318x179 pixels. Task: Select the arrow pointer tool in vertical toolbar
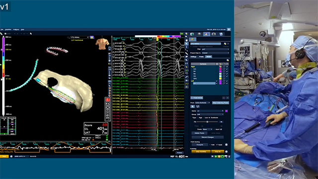click(187, 44)
